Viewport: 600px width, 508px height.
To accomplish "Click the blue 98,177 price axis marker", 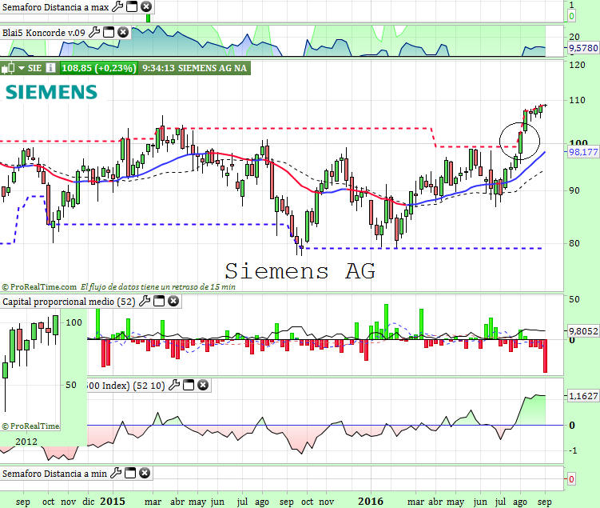I will pyautogui.click(x=581, y=150).
